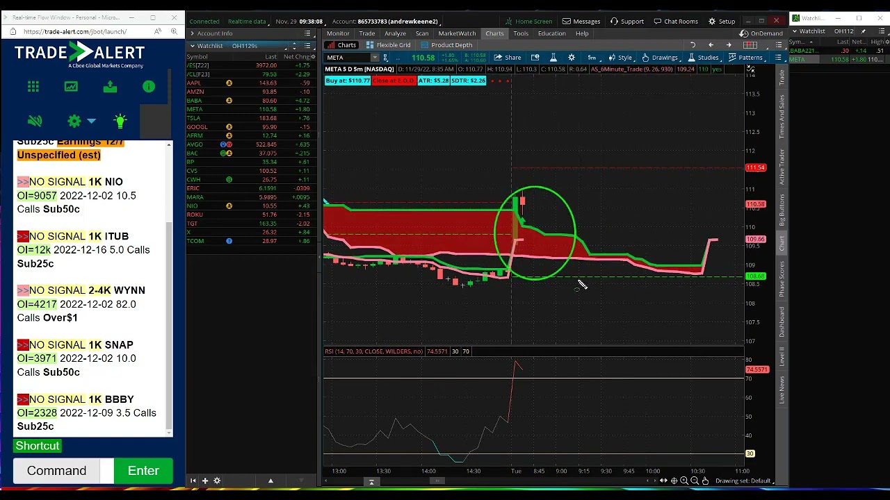Open the MarketWatch tab

click(457, 33)
